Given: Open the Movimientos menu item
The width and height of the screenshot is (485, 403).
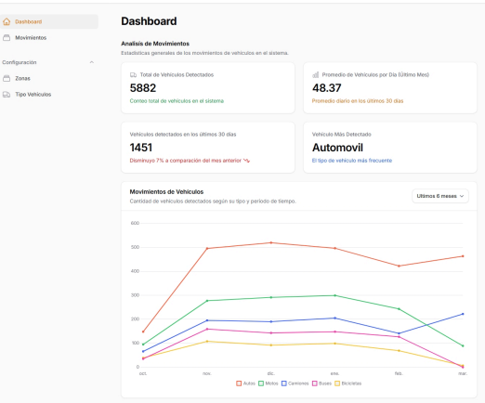Looking at the screenshot, I should 49,38.
